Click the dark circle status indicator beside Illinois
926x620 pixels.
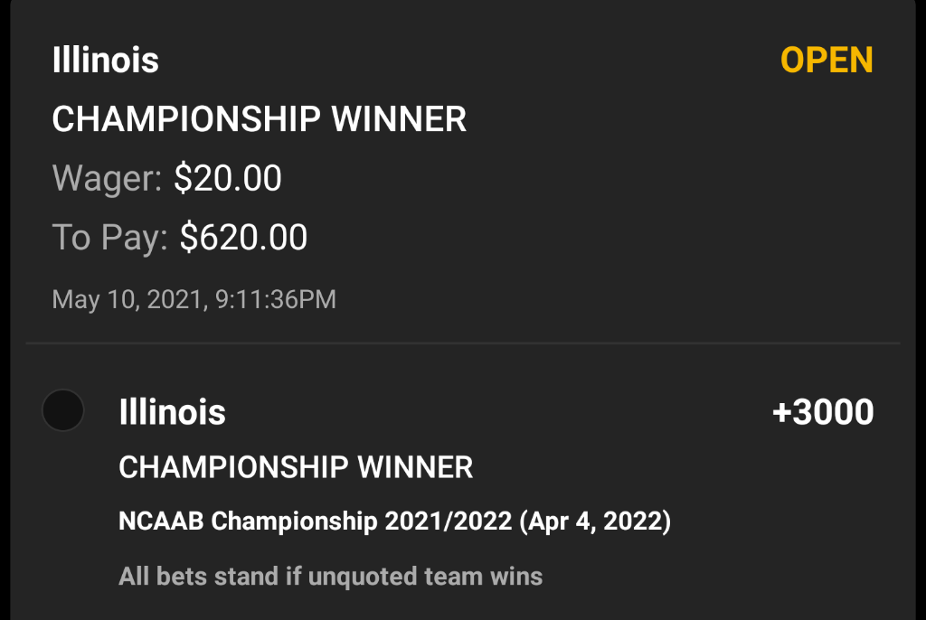pos(63,411)
